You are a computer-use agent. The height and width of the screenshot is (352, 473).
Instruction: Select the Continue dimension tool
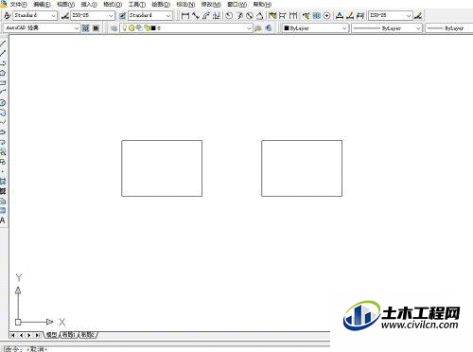tap(293, 15)
